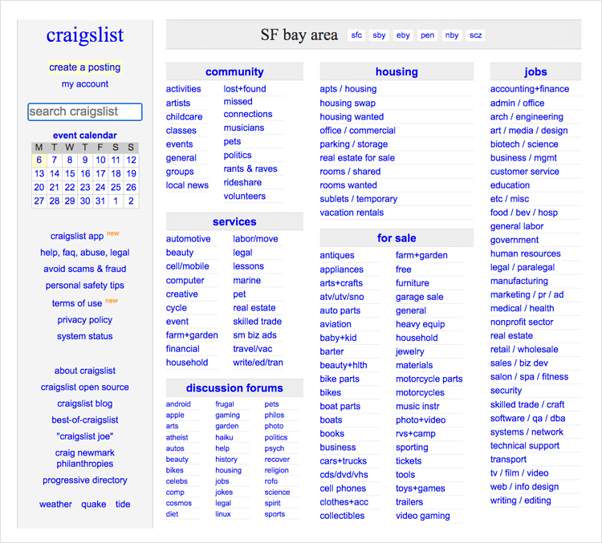Browse sublets / temporary housing
The image size is (602, 543).
[x=358, y=199]
